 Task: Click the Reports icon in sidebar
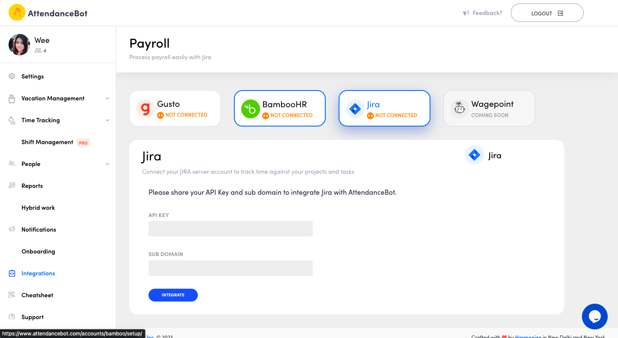point(12,186)
